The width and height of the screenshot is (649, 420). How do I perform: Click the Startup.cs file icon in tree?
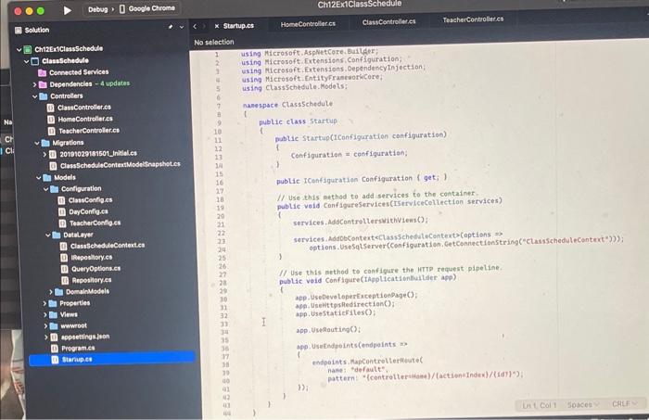pyautogui.click(x=55, y=360)
